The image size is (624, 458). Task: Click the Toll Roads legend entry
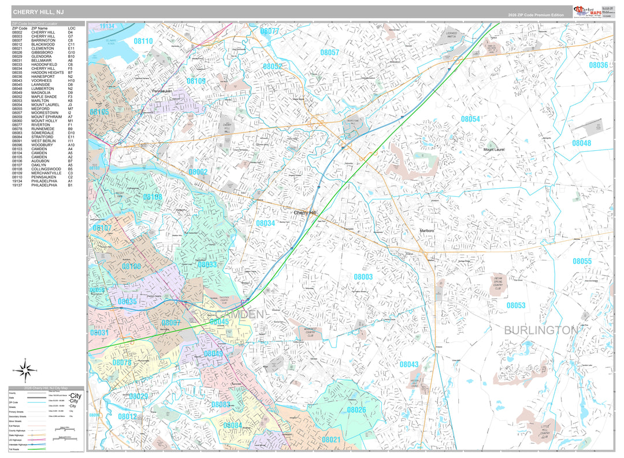pyautogui.click(x=27, y=449)
